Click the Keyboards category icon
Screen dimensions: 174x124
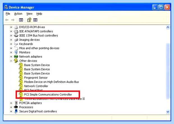tap(16, 44)
